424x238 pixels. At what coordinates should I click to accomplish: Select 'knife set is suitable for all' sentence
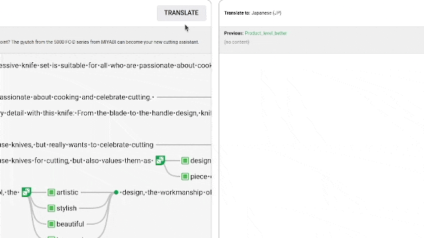tap(105, 65)
